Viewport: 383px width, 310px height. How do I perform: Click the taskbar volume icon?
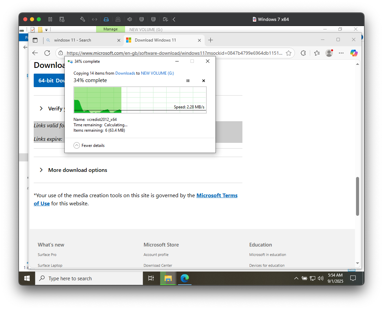click(321, 278)
